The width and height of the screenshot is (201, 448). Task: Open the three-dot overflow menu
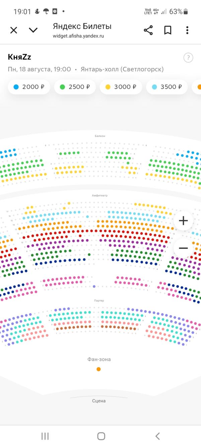point(187,30)
